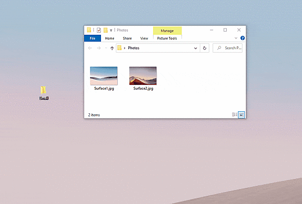Open the Help question mark icon
Viewport: 302px width, 204px height.
pyautogui.click(x=243, y=38)
